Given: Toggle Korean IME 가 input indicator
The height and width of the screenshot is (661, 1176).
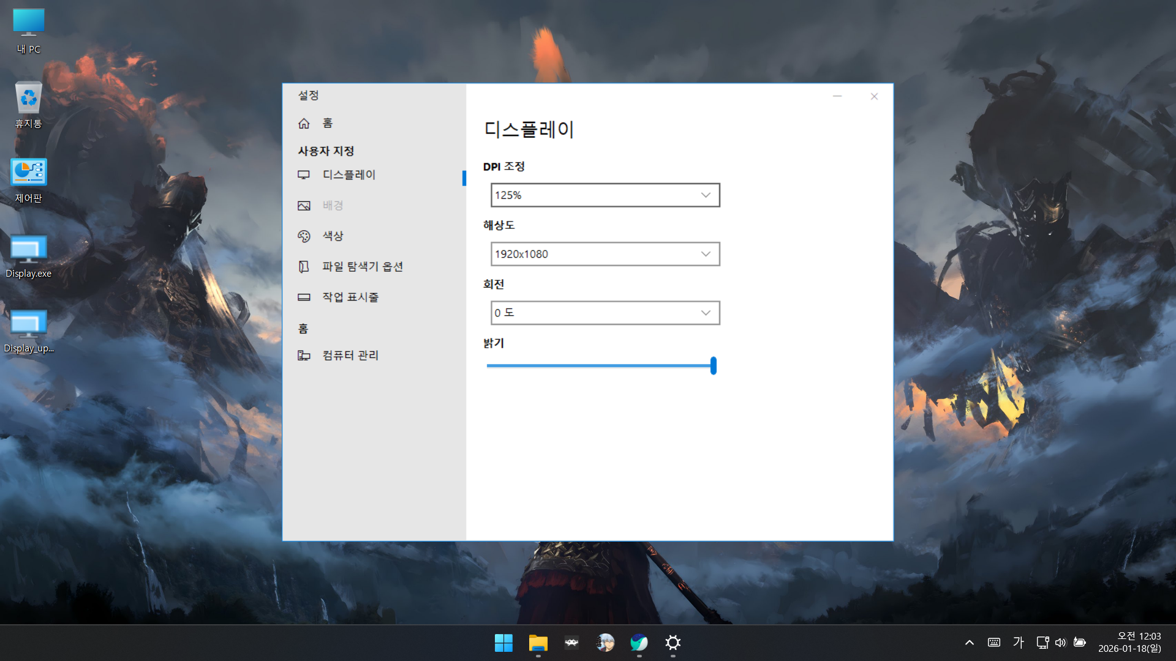Looking at the screenshot, I should pyautogui.click(x=1018, y=642).
